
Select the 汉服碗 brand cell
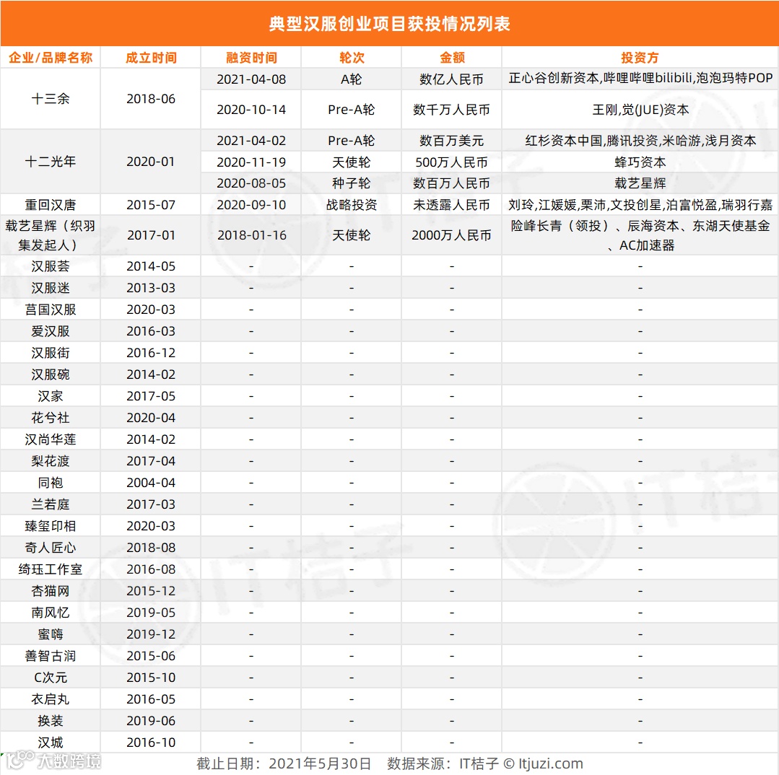pos(51,375)
